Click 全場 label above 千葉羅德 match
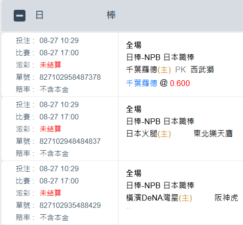 134,45
